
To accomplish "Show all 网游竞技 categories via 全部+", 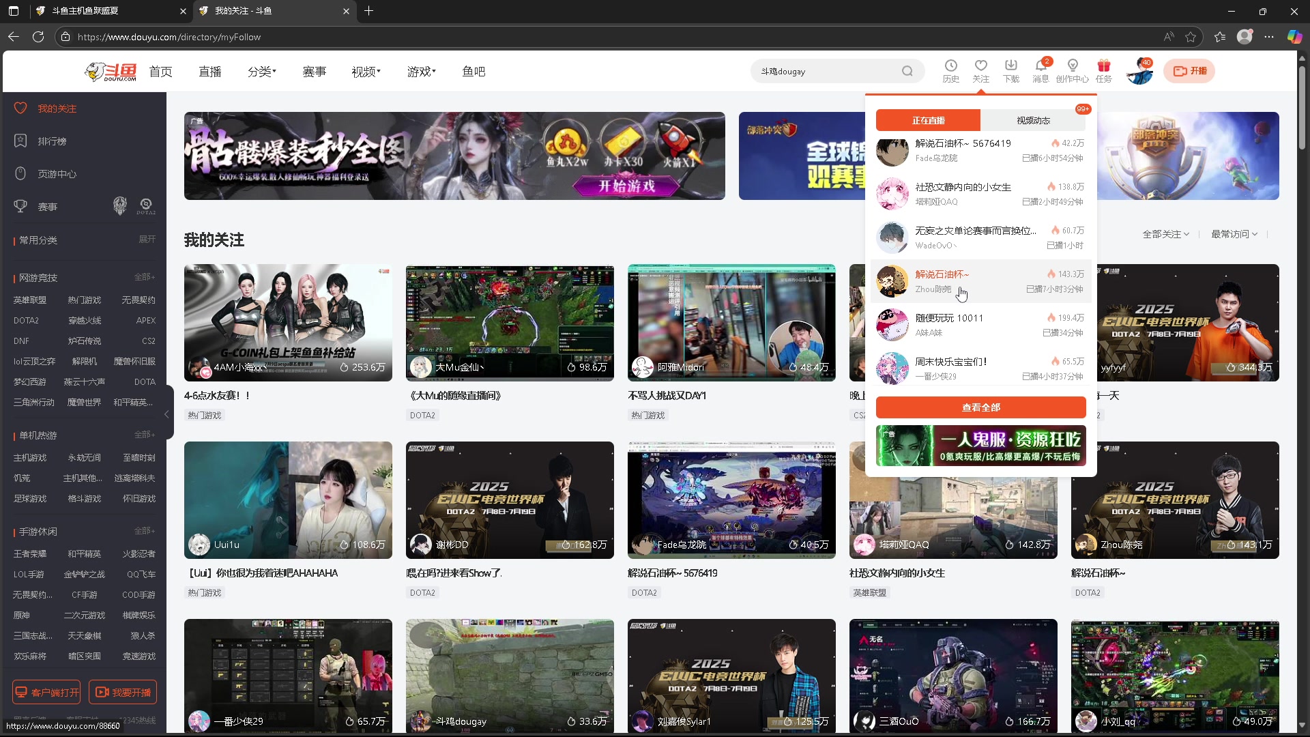I will (145, 277).
